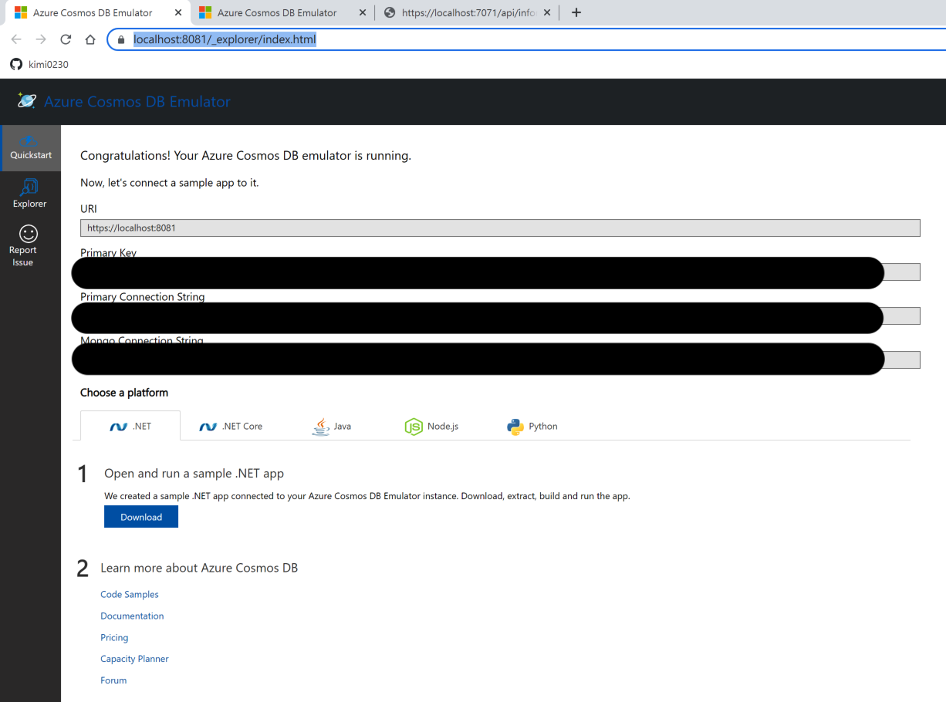
Task: Select the Java platform tab
Action: pos(331,426)
